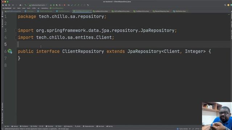The image size is (232, 130).
Task: Click the Git rollback undo arrow icon
Action: 88,5
